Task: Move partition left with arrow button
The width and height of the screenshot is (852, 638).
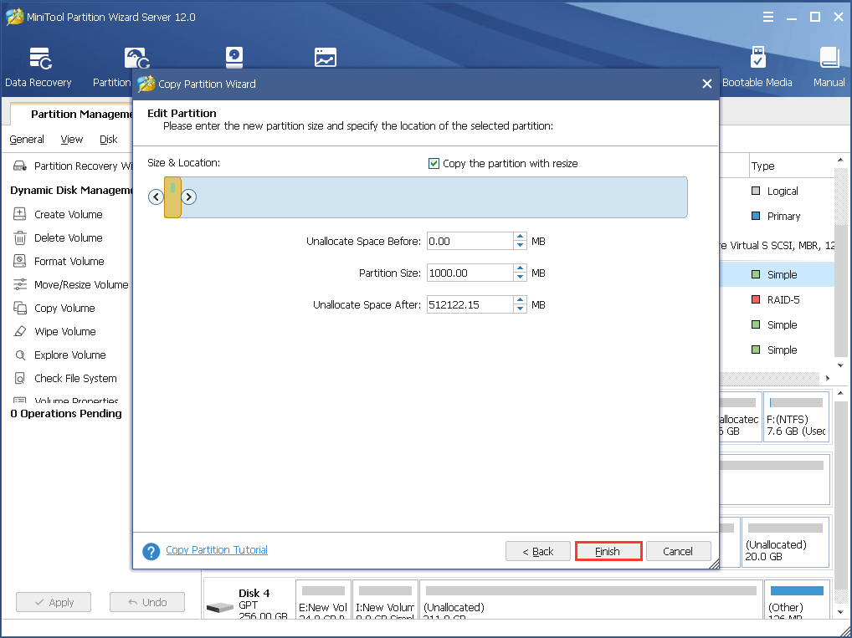Action: pyautogui.click(x=156, y=197)
